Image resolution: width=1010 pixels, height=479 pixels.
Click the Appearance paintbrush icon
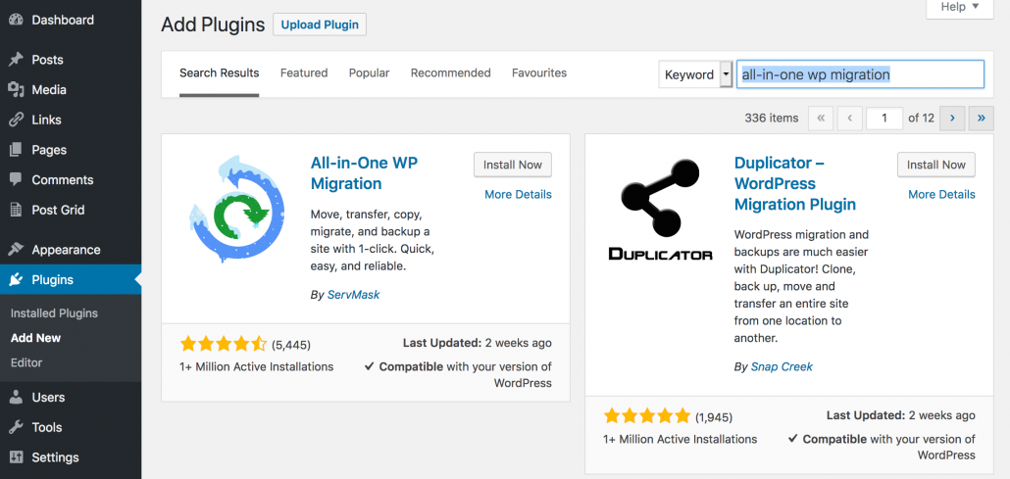pyautogui.click(x=16, y=250)
